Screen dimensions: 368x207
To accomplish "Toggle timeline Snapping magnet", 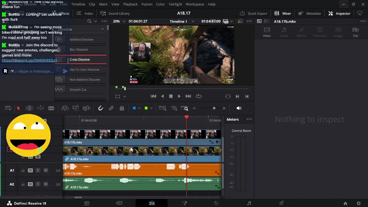I will pos(101,108).
